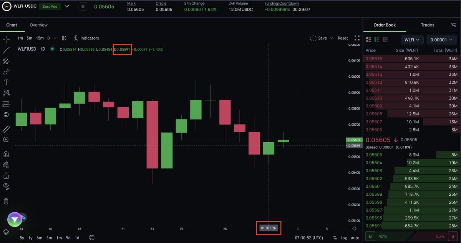The height and width of the screenshot is (243, 461).
Task: Set chart interval to 15m
Action: pyautogui.click(x=40, y=38)
